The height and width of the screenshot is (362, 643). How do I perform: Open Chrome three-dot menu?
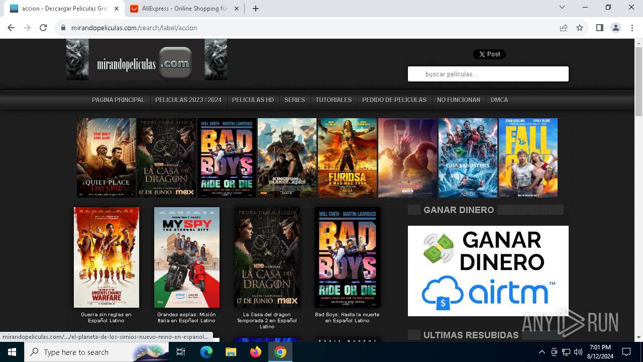click(632, 28)
